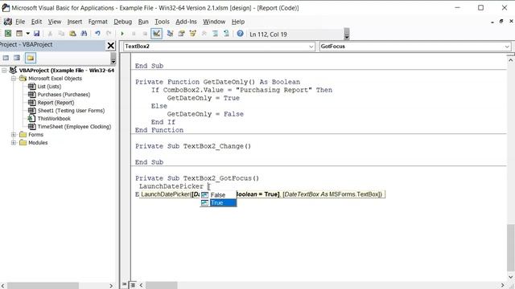Viewport: 515px width, 289px height.
Task: Open the File menu
Action: [x=20, y=22]
